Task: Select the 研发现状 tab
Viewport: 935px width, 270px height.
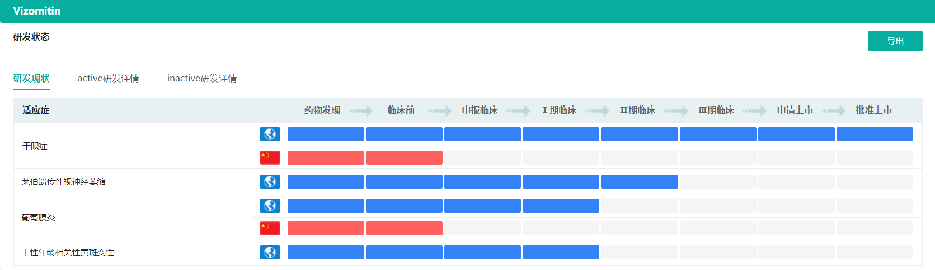Action: (31, 79)
